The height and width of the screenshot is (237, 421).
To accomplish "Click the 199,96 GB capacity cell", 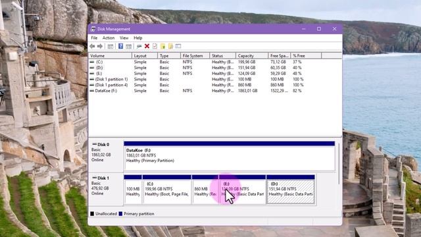I will [x=247, y=62].
